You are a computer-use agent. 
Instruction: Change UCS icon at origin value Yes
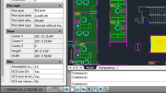tap(49, 76)
